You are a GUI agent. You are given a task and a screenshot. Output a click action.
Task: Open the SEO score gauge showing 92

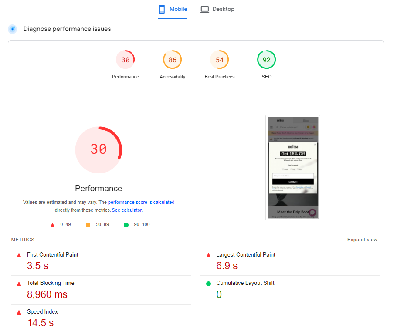pyautogui.click(x=267, y=60)
